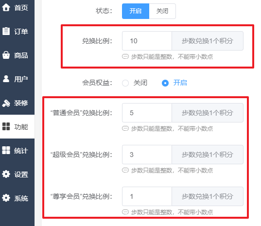Select the 功能 grid icon
The height and width of the screenshot is (226, 261).
click(6, 126)
